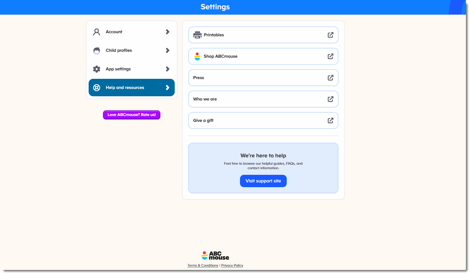The width and height of the screenshot is (471, 275).
Task: Go to Child profiles section
Action: point(132,50)
